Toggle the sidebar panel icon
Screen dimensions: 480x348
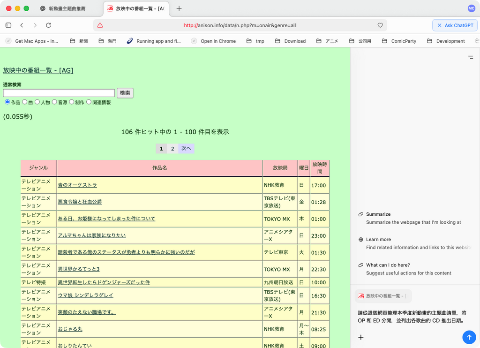click(x=8, y=25)
